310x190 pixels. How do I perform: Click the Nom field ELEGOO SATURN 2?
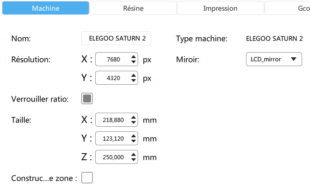point(116,39)
